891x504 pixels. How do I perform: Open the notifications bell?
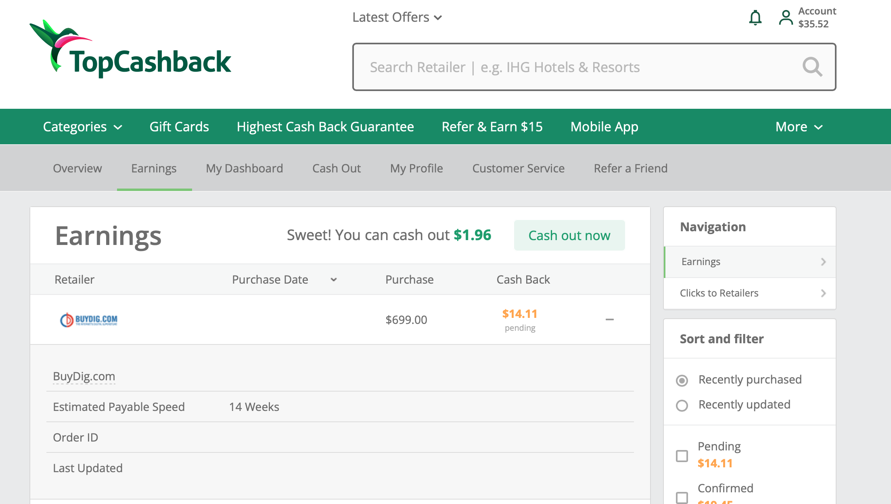(755, 18)
